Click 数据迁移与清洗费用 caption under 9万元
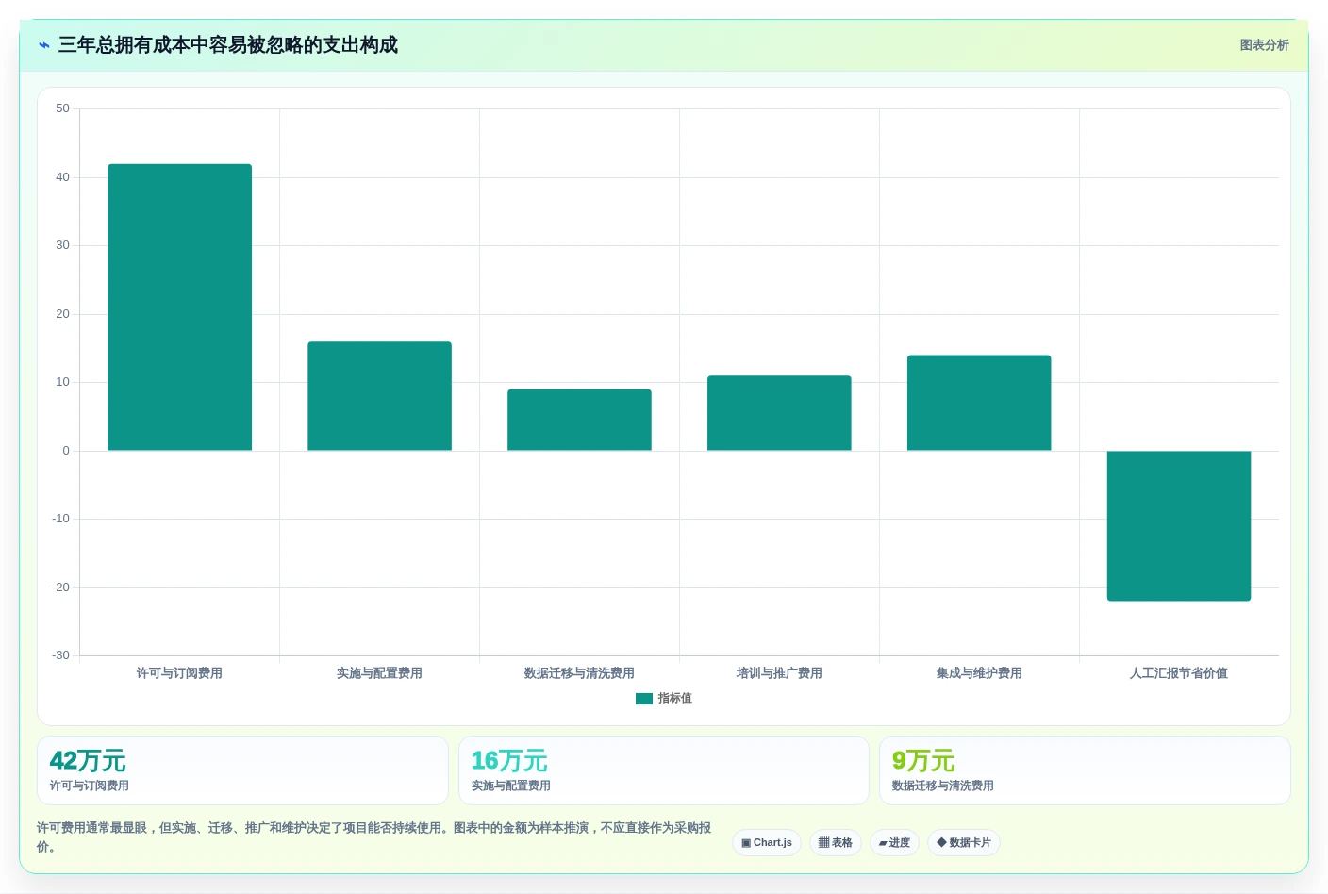The height and width of the screenshot is (894, 1328). coord(943,786)
